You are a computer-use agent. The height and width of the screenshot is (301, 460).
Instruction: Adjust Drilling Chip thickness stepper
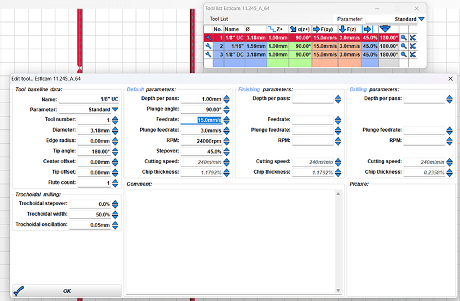click(449, 172)
